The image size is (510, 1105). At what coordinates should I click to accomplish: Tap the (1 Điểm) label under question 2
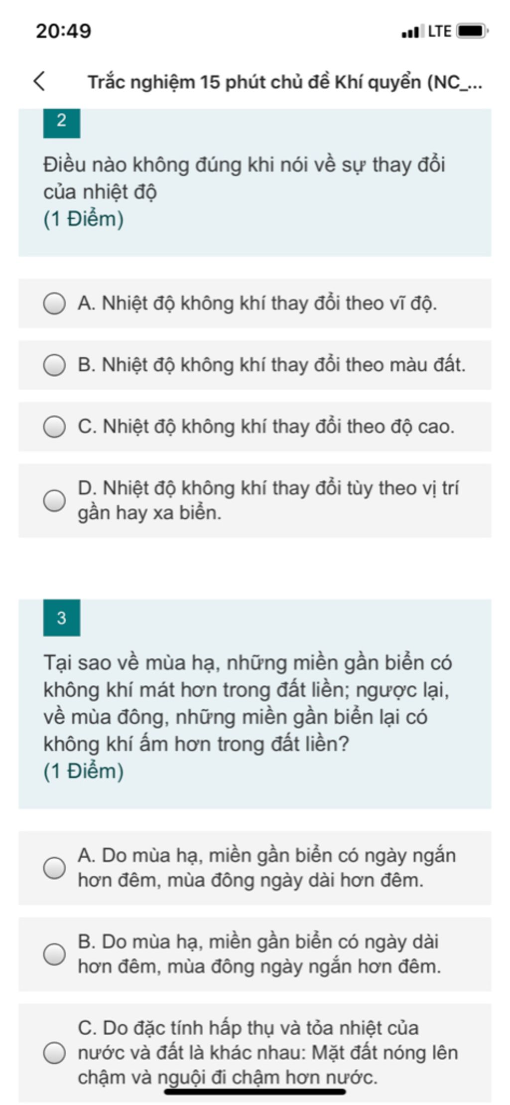tap(84, 219)
